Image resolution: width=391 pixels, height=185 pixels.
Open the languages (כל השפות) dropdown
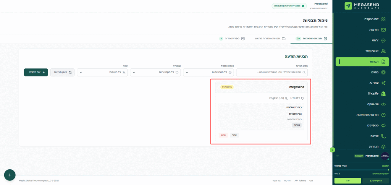pos(102,72)
